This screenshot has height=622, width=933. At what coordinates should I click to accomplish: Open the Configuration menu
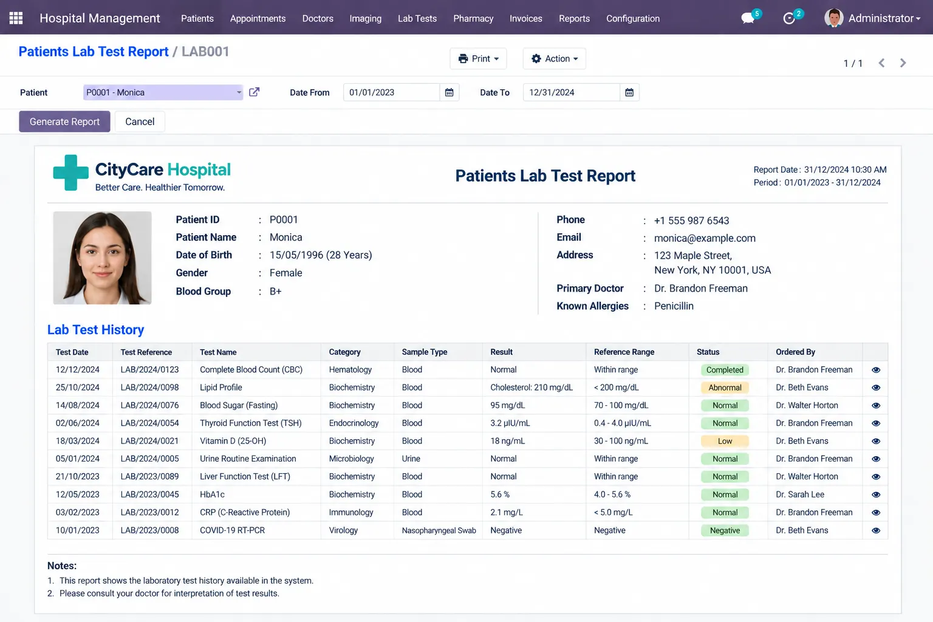pyautogui.click(x=633, y=18)
